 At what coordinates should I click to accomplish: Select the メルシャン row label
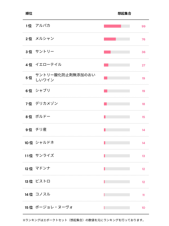[x=45, y=39]
